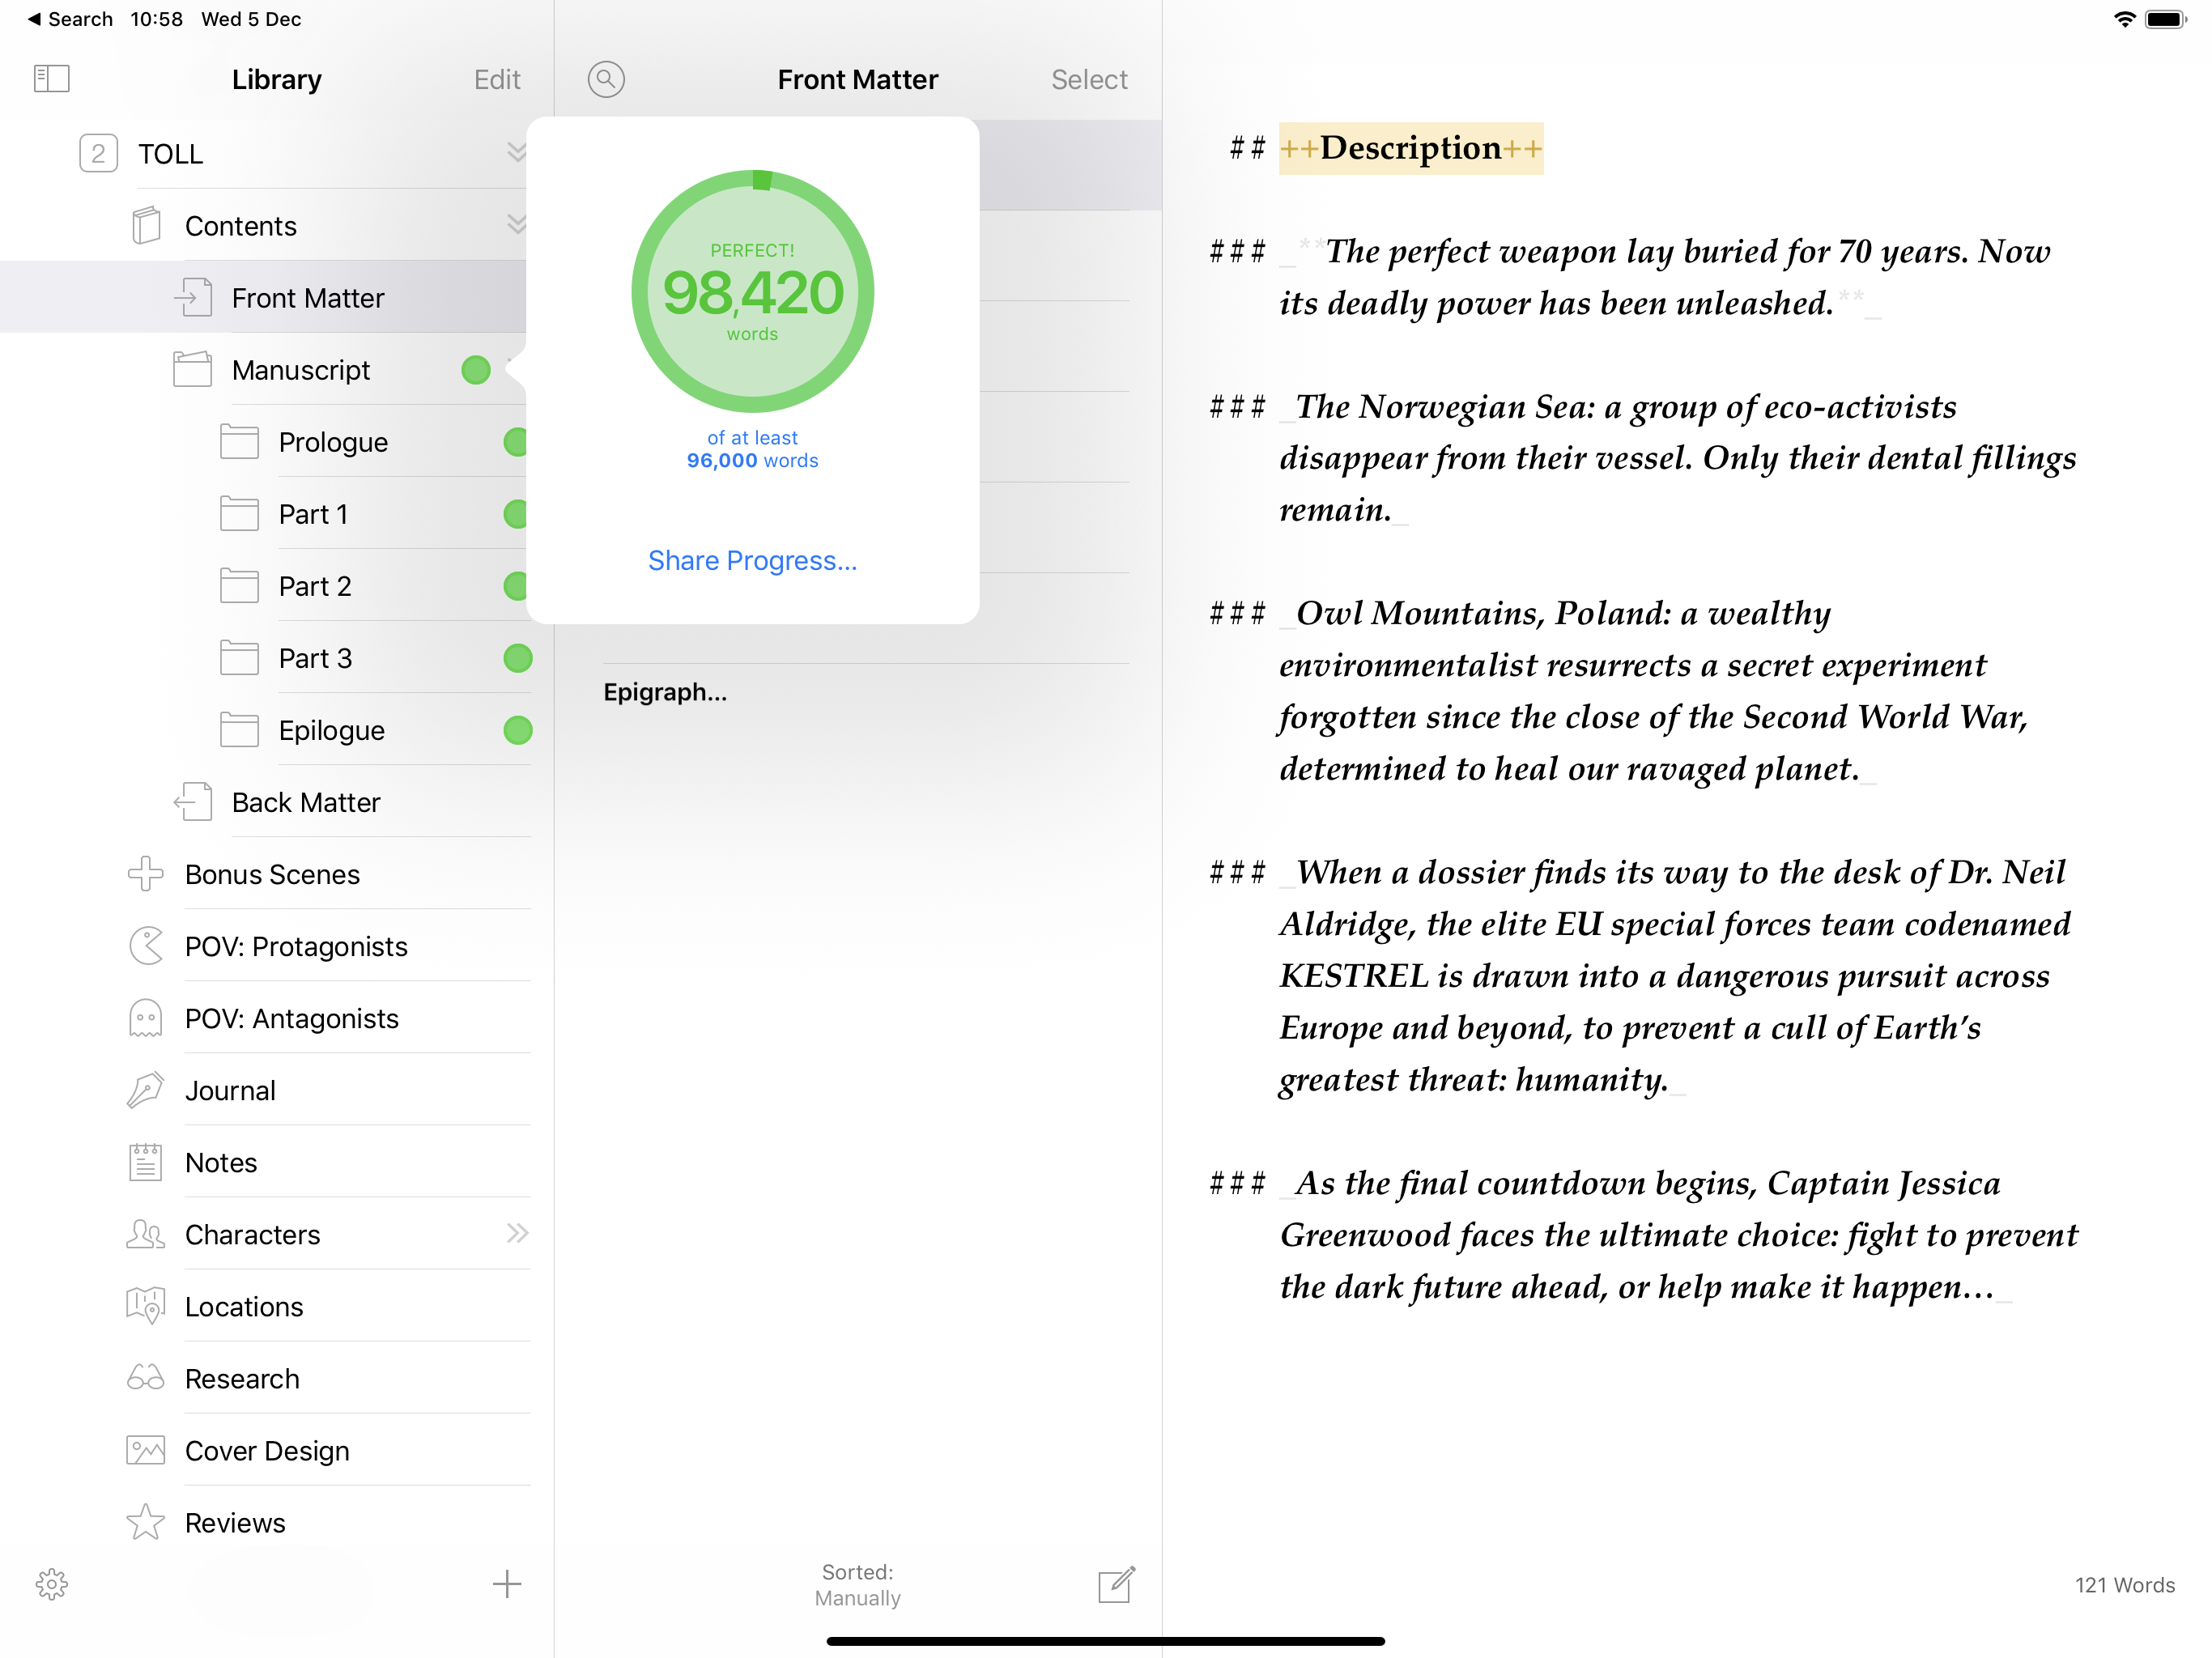Tap the Manuscript green goal indicator
Viewport: 2212px width, 1658px height.
tap(476, 370)
